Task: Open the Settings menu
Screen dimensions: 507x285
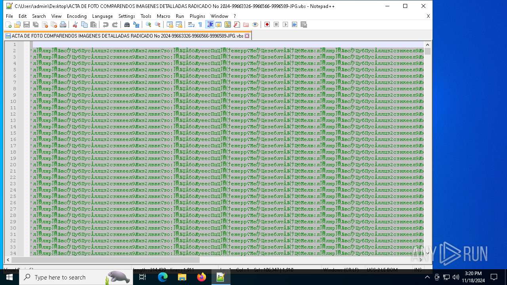Action: pyautogui.click(x=127, y=16)
